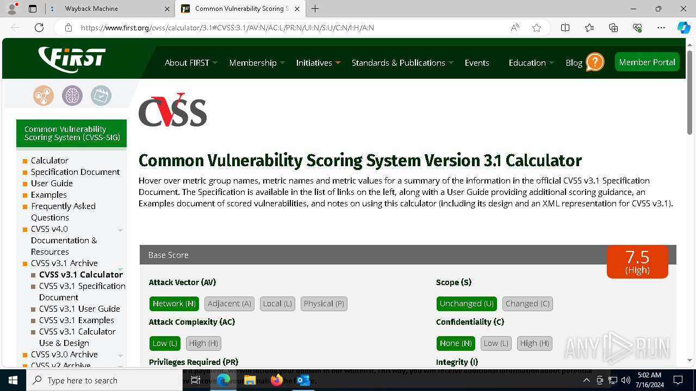
Task: Click taskbar search box
Action: tap(104, 380)
